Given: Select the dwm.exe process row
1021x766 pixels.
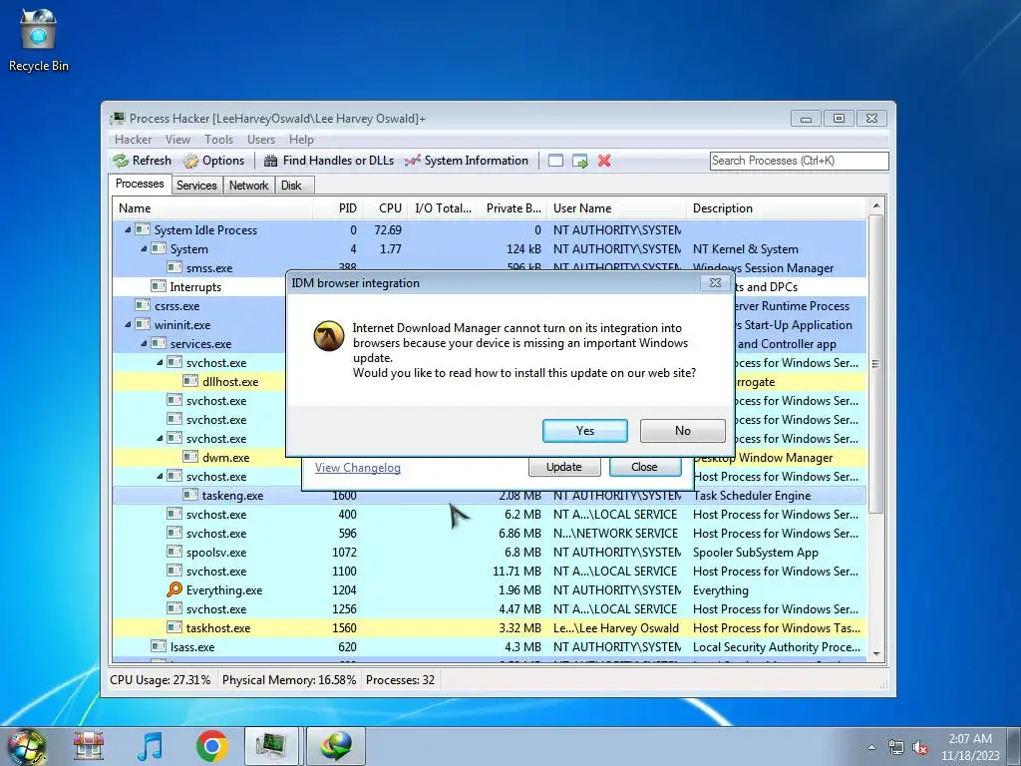Looking at the screenshot, I should point(489,457).
